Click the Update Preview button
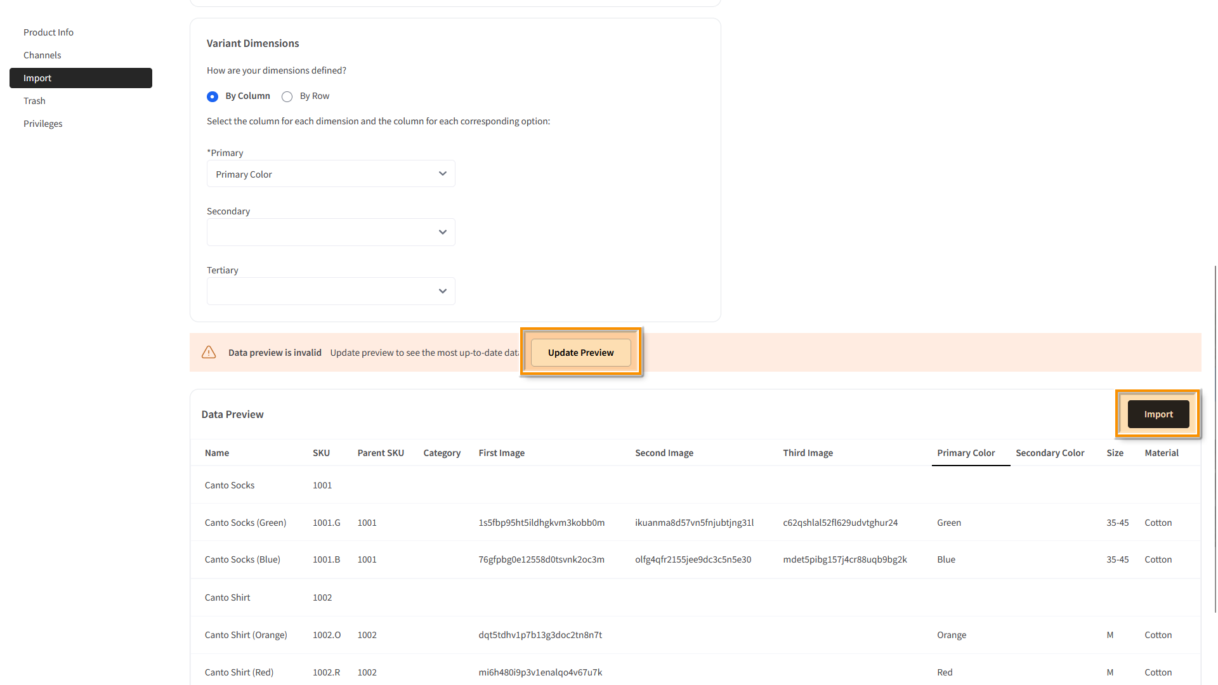1218x685 pixels. [x=580, y=353]
